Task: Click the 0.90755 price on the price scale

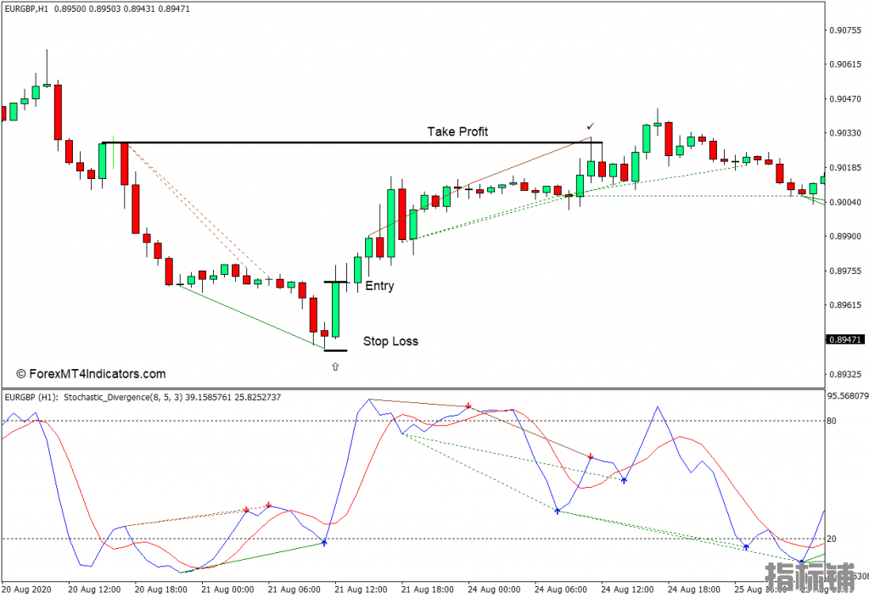Action: pyautogui.click(x=844, y=31)
